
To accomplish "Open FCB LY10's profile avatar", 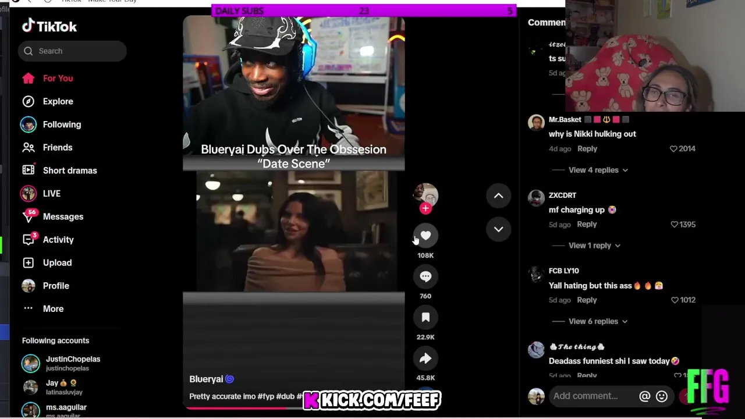I will (x=536, y=274).
